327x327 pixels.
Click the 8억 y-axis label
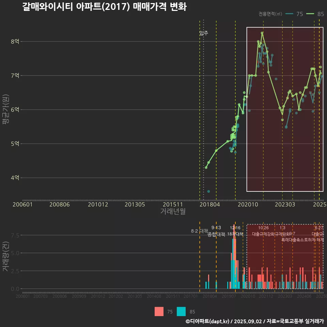15,42
